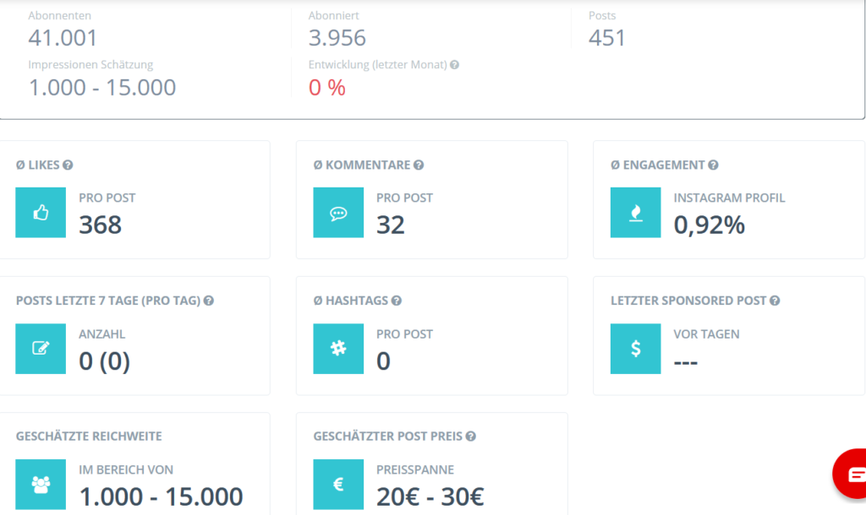866x515 pixels.
Task: Click the Anzahl value 0 (0)
Action: point(104,361)
